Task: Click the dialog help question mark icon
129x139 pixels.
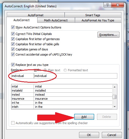Action: coord(107,5)
